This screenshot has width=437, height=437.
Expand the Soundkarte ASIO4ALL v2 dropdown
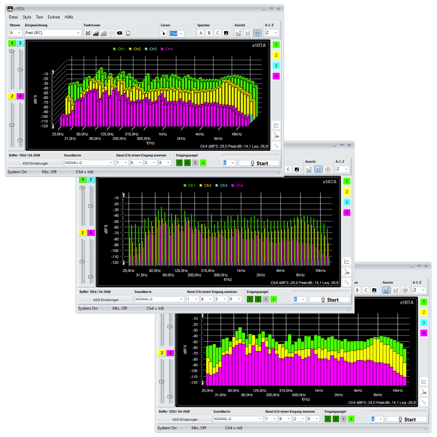click(89, 163)
